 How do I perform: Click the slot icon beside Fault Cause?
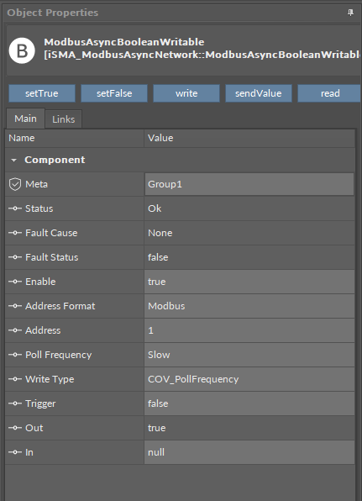point(15,233)
